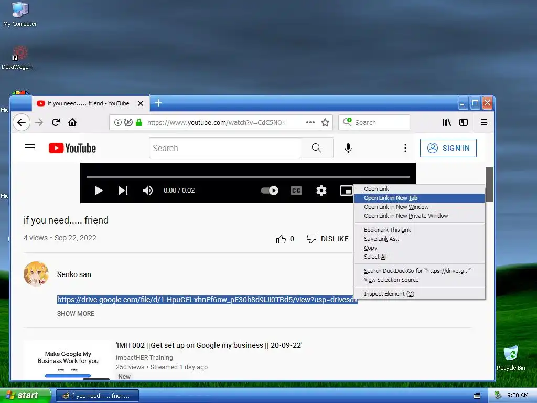Go back with the browser back arrow
The width and height of the screenshot is (537, 403).
(x=21, y=122)
